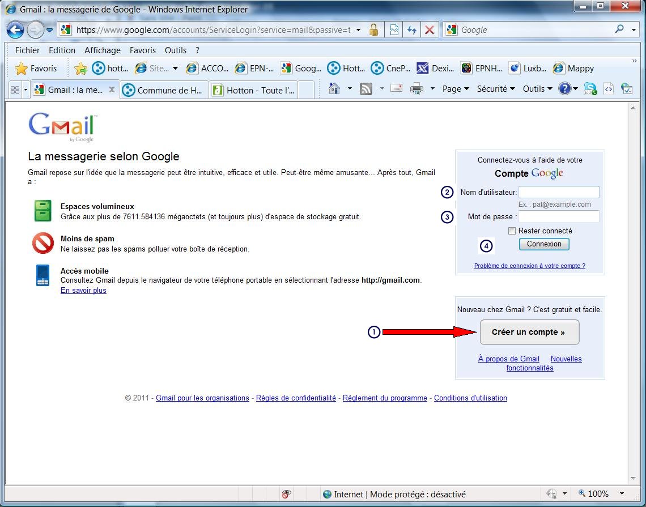Open the 100% zoom level control
This screenshot has height=507, width=646.
pos(601,493)
